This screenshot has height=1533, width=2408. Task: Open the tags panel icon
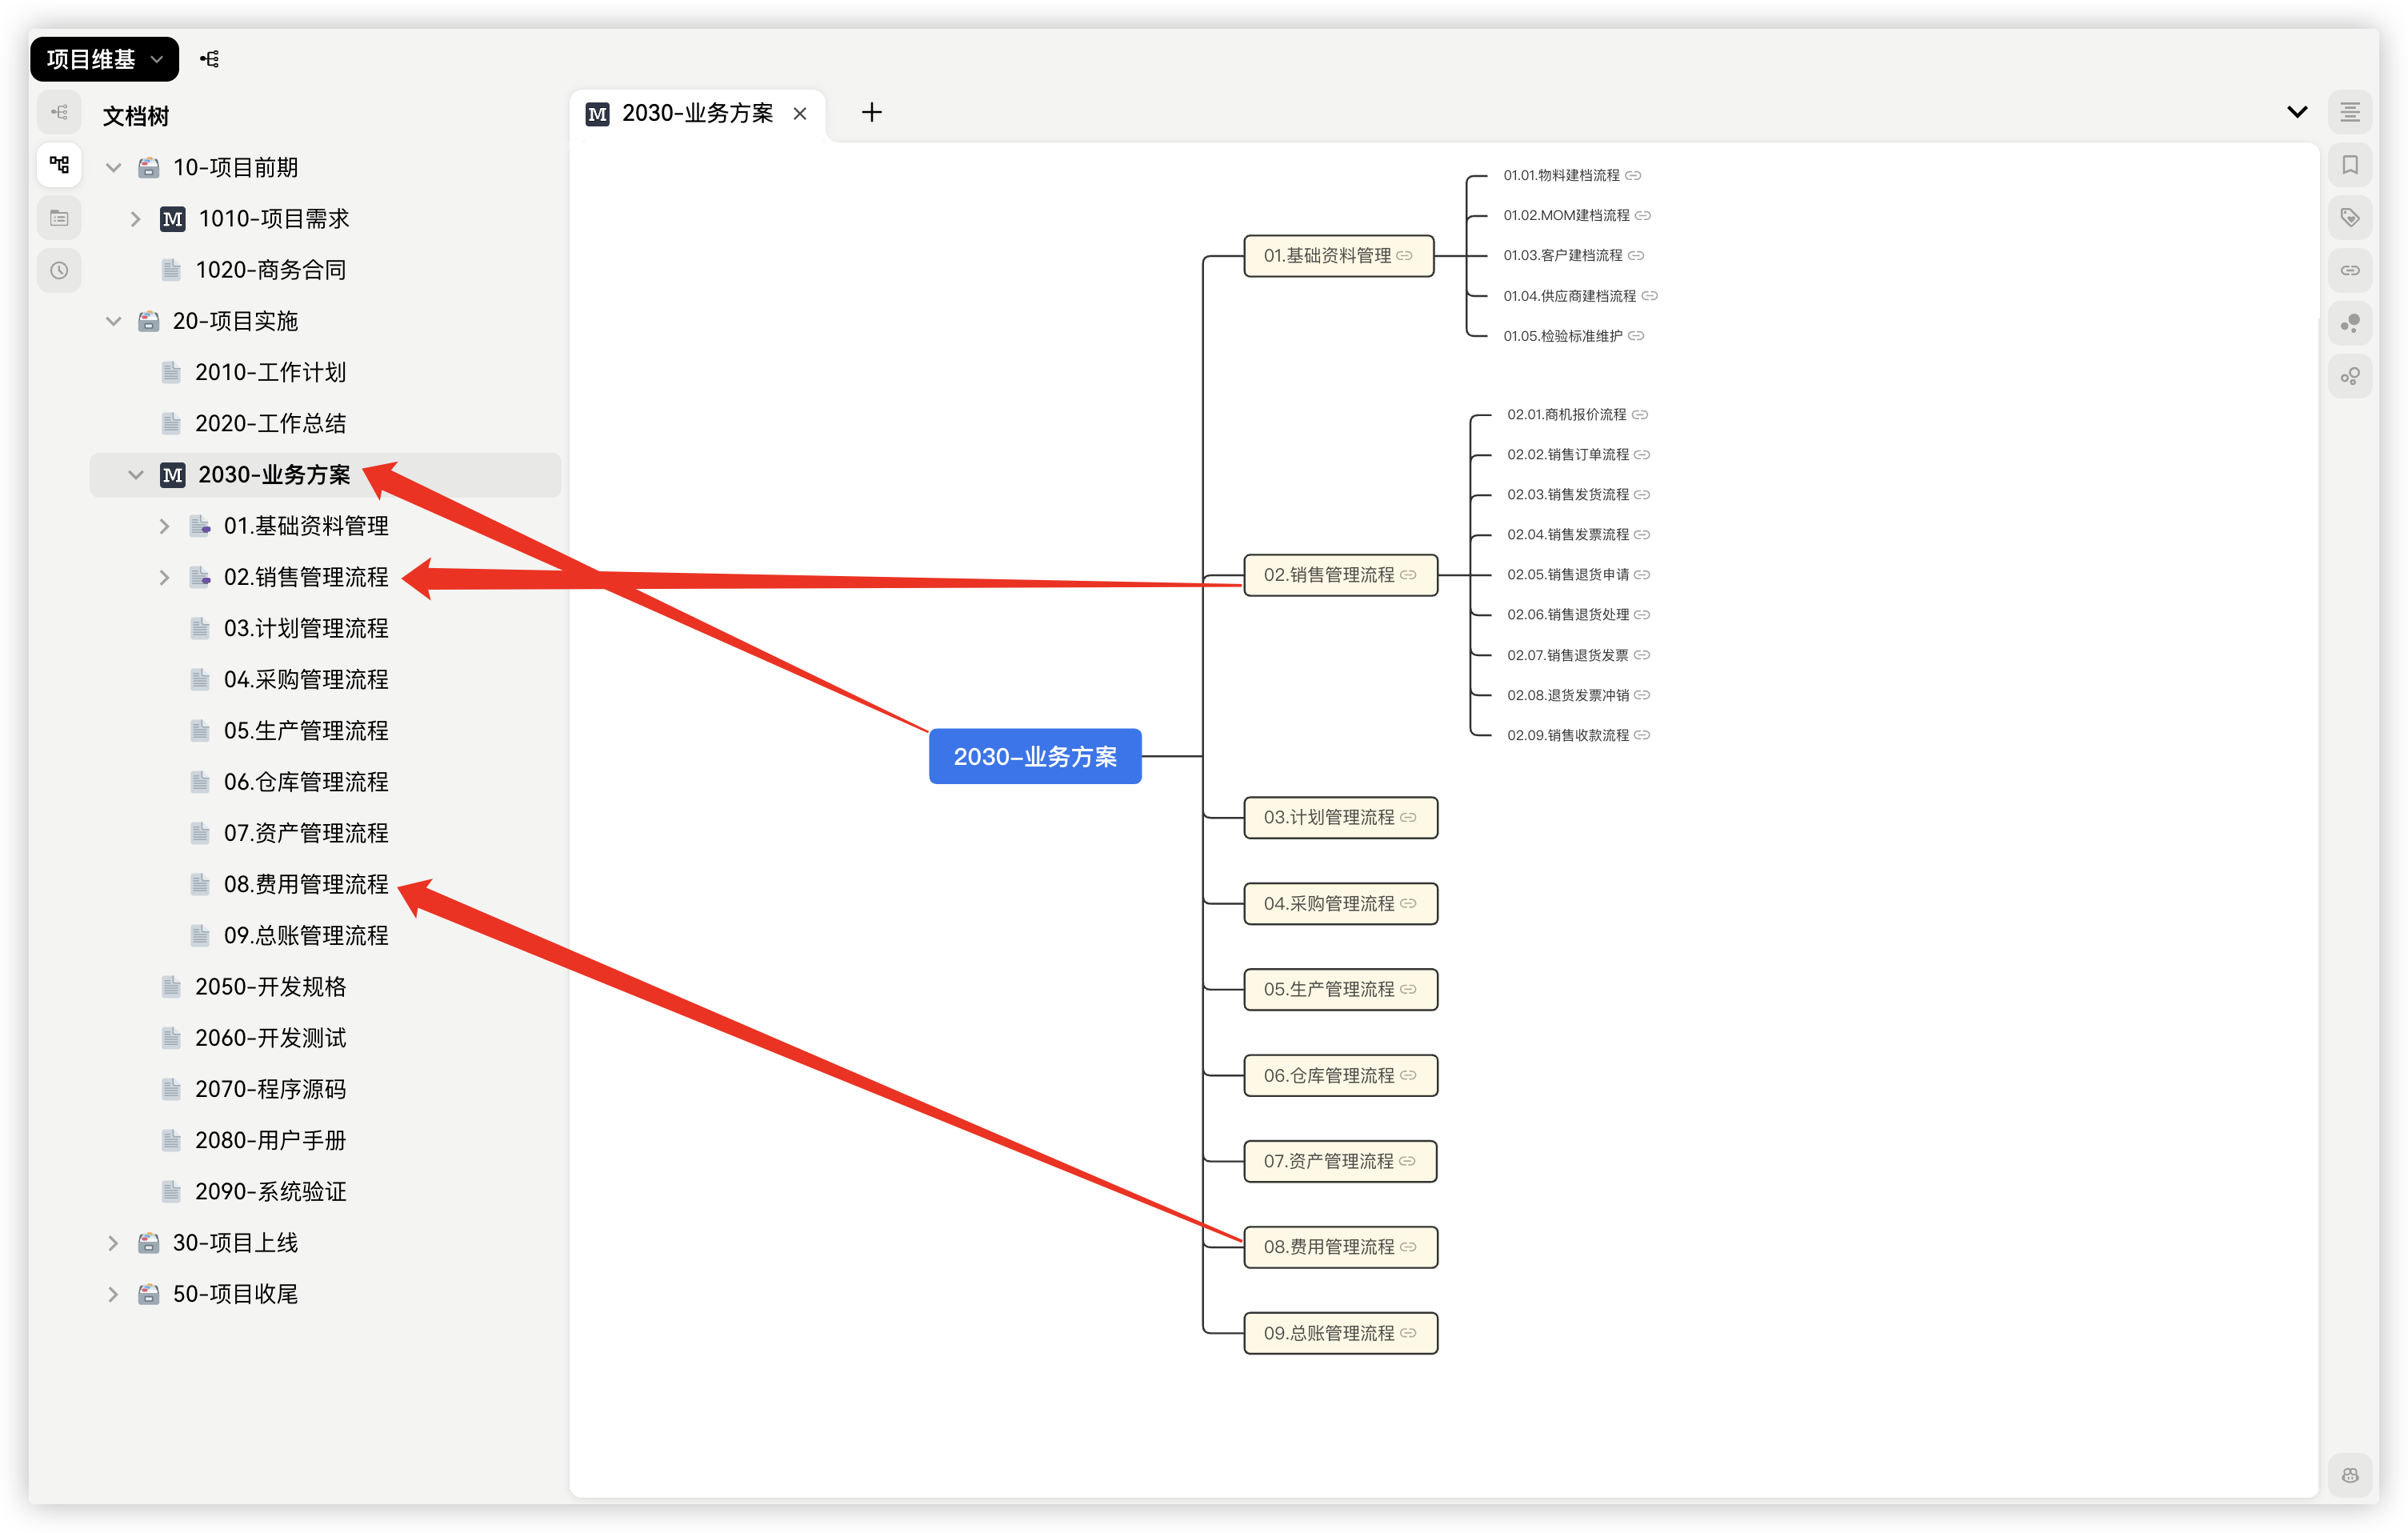click(2349, 217)
